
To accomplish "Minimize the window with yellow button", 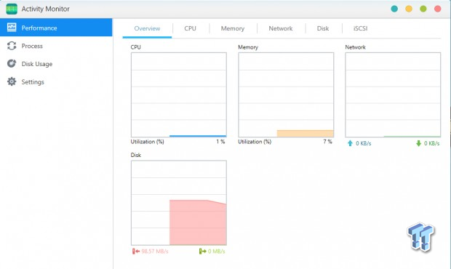I will point(409,9).
